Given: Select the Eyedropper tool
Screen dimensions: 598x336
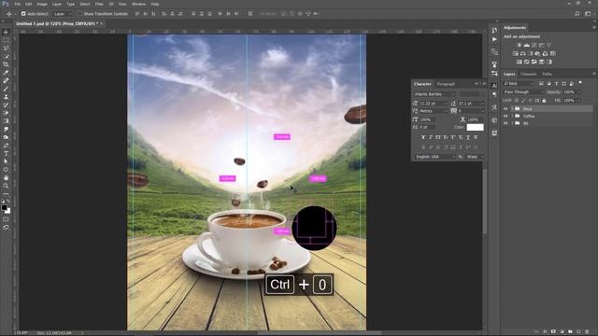Looking at the screenshot, I should point(6,73).
